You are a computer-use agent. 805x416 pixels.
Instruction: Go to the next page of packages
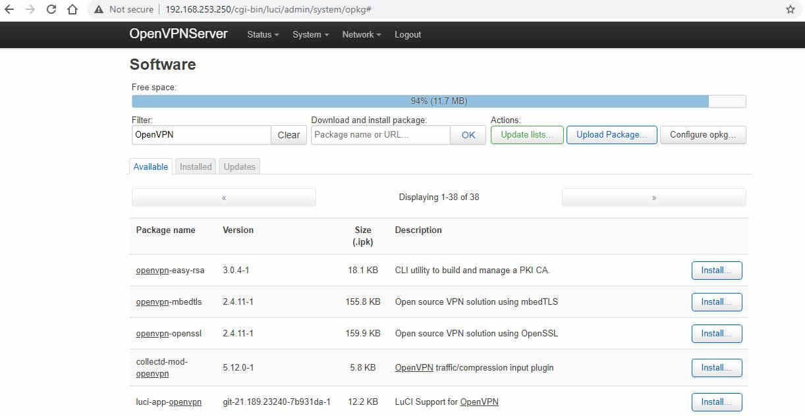click(654, 197)
